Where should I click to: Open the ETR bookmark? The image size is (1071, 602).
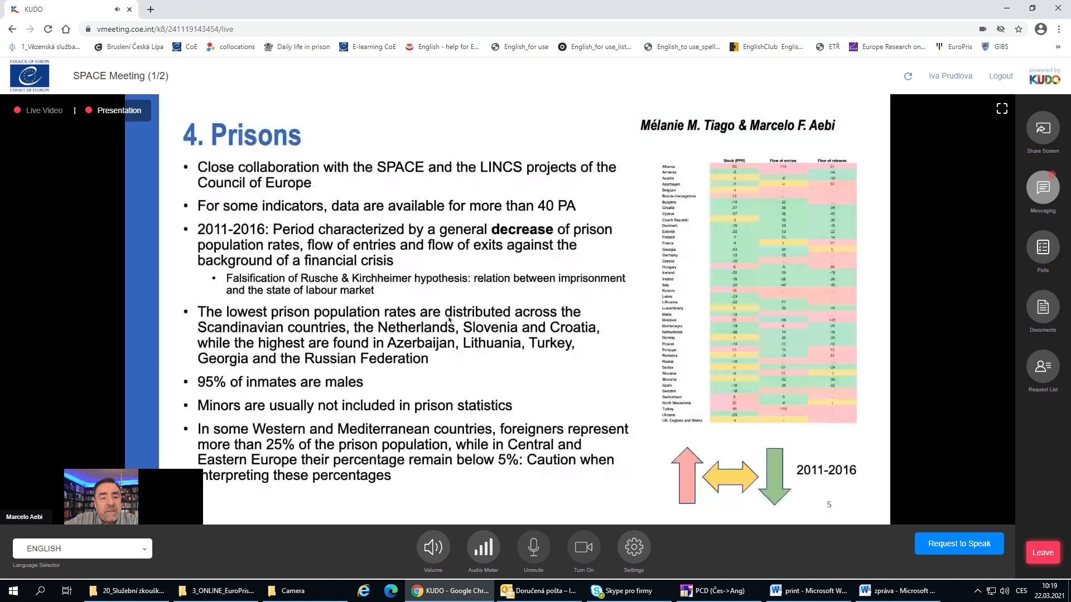click(827, 47)
